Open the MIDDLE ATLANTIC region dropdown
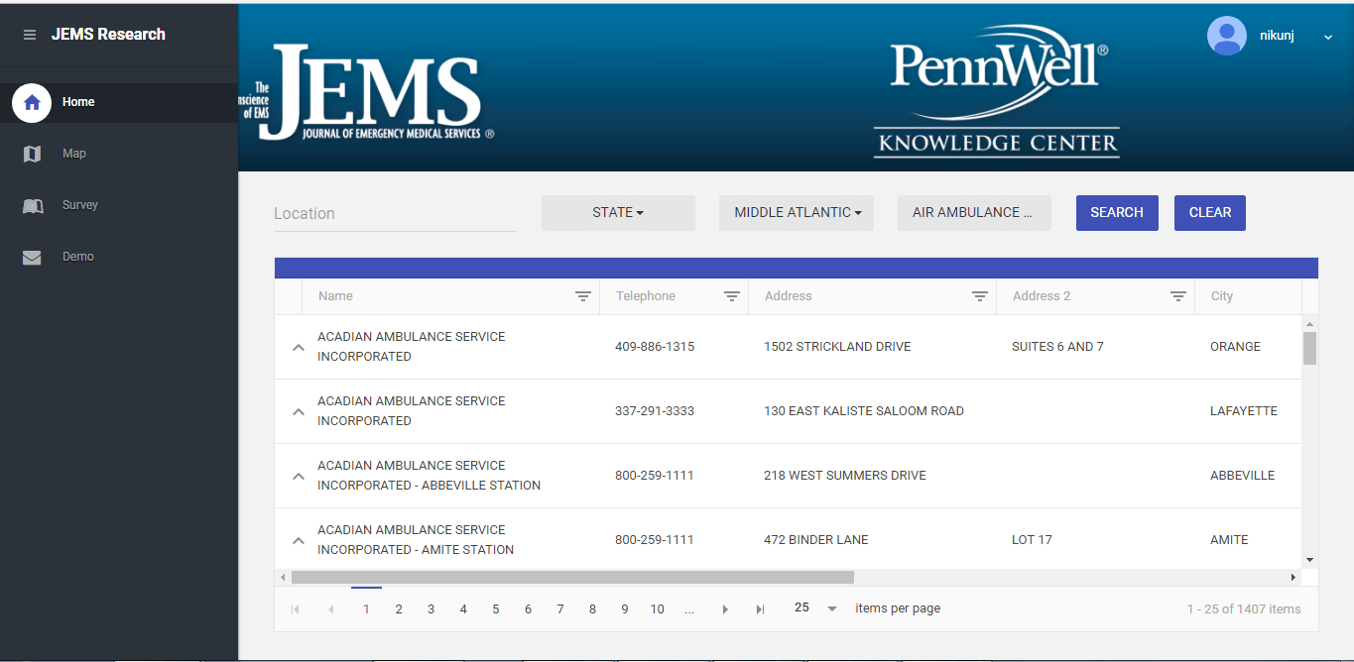 (797, 212)
